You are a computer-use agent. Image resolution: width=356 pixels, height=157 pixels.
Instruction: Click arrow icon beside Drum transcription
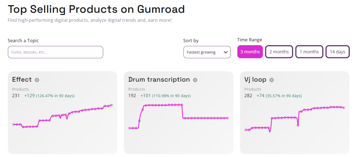(195, 80)
